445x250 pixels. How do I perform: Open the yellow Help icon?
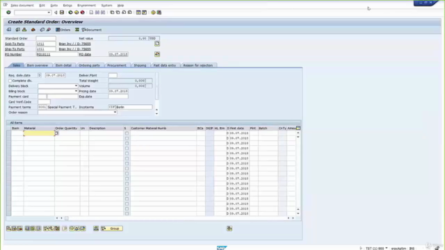coord(153,12)
